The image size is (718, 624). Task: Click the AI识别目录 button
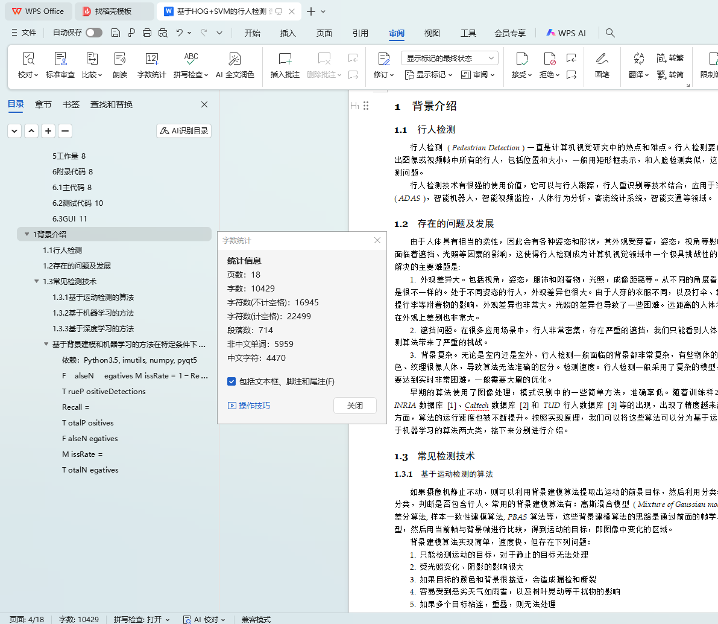point(184,131)
